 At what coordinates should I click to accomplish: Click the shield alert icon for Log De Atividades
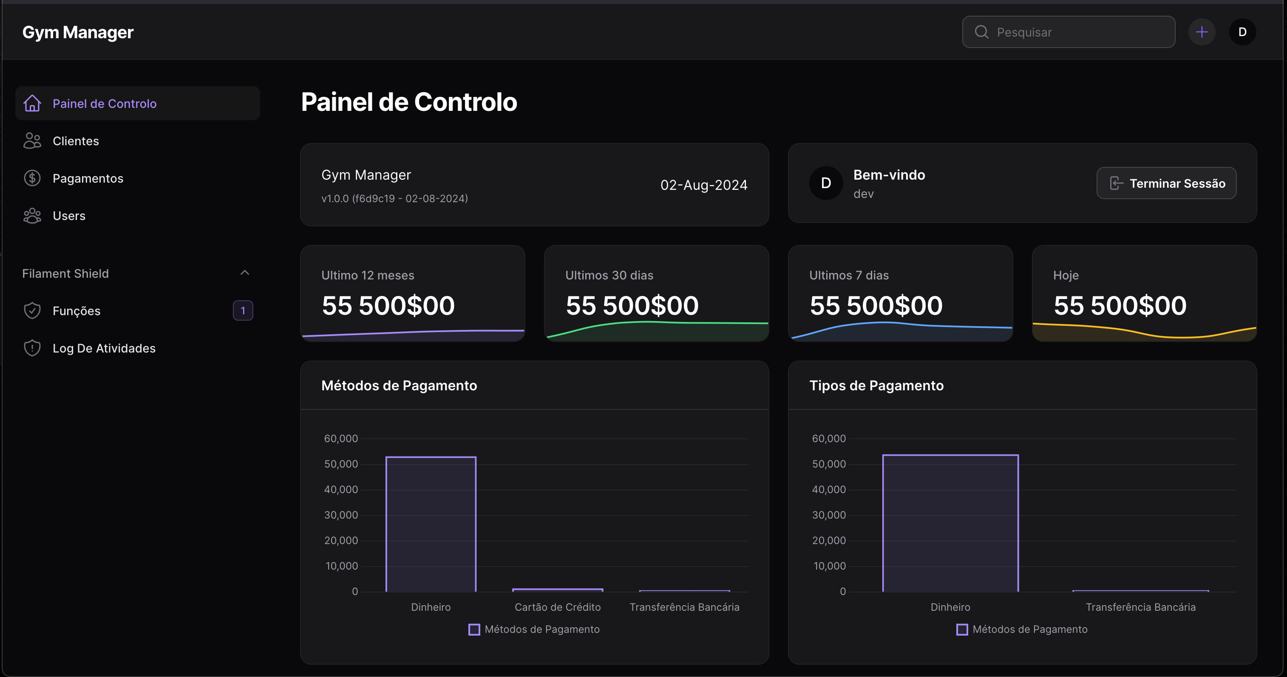coord(32,348)
